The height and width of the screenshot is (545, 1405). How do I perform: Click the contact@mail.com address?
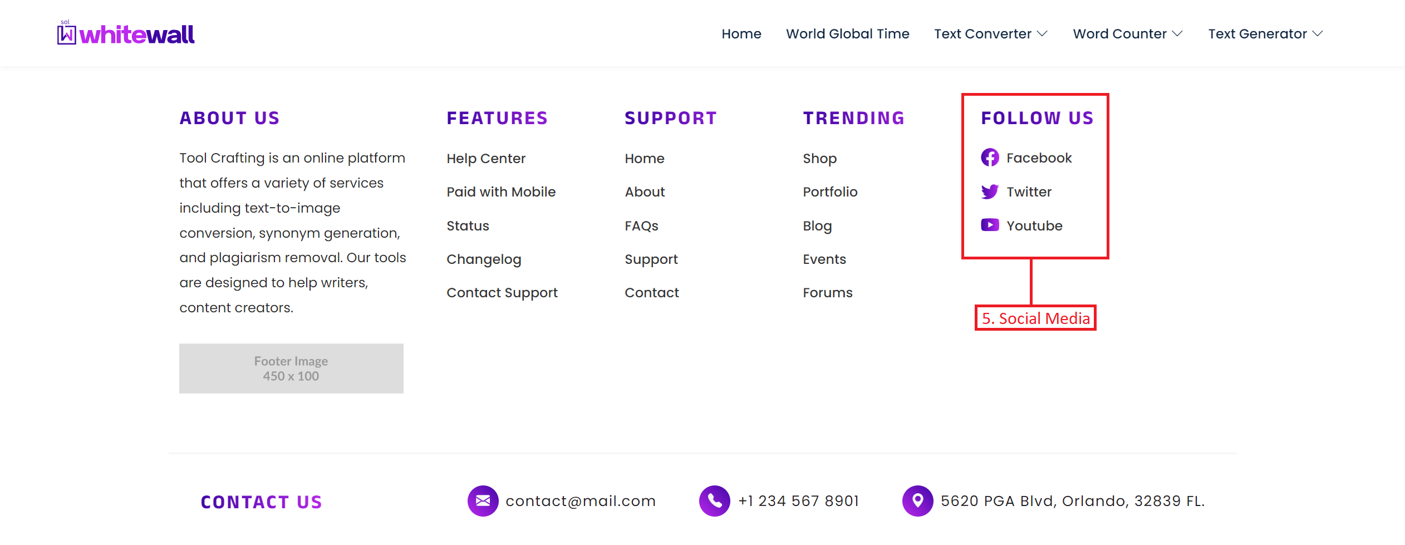(x=581, y=501)
